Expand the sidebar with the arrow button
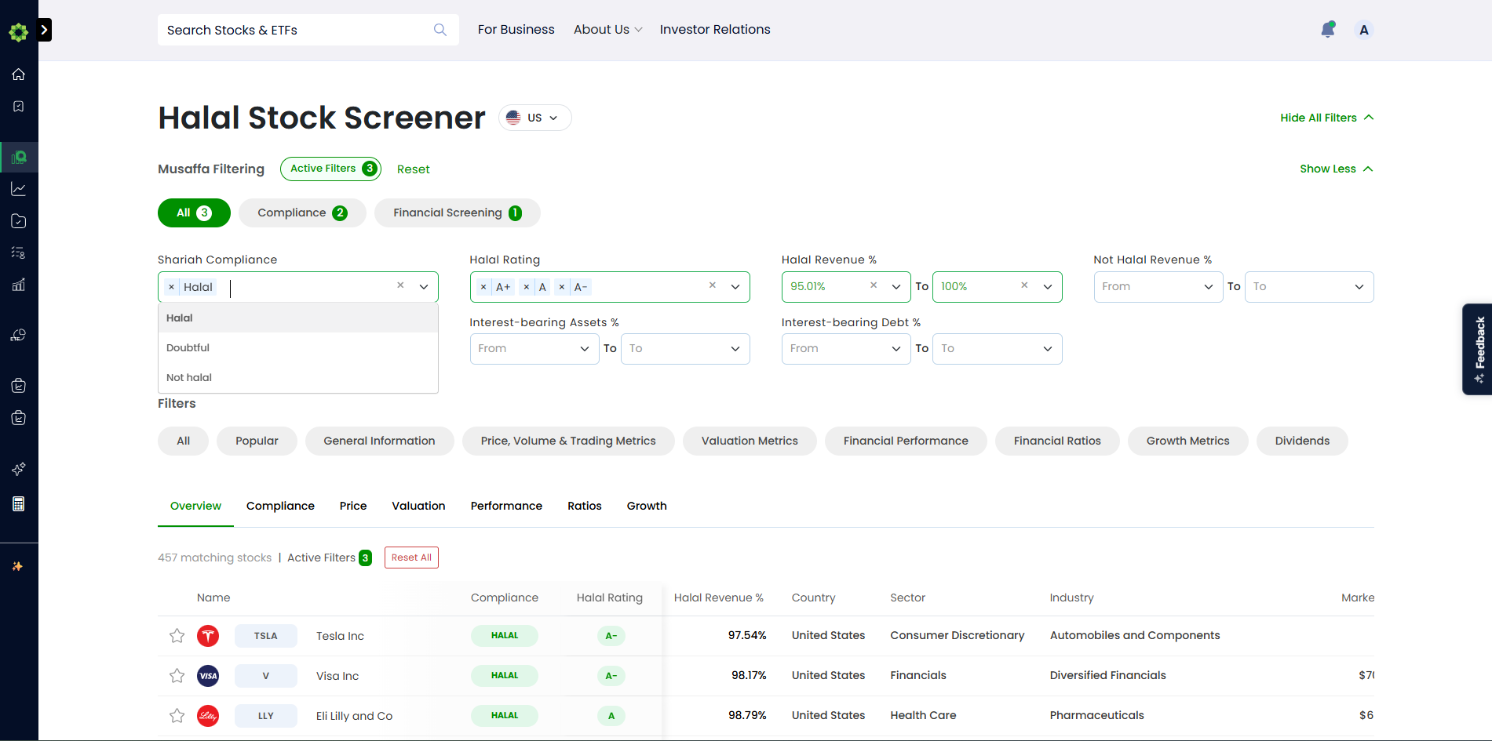 point(45,30)
